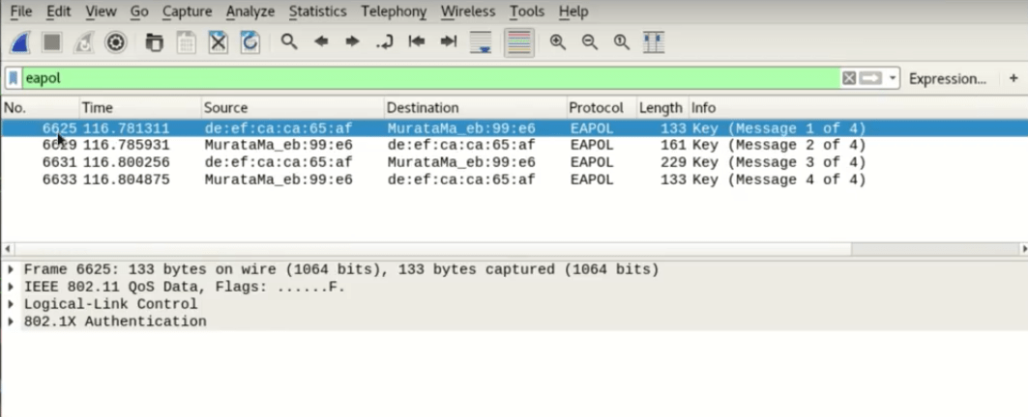Viewport: 1028px width, 417px height.
Task: Open the Statistics menu
Action: pyautogui.click(x=318, y=12)
